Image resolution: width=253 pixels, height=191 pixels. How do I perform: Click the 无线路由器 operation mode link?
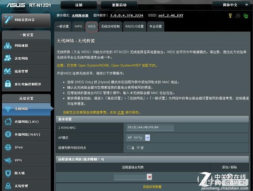[x=80, y=16]
